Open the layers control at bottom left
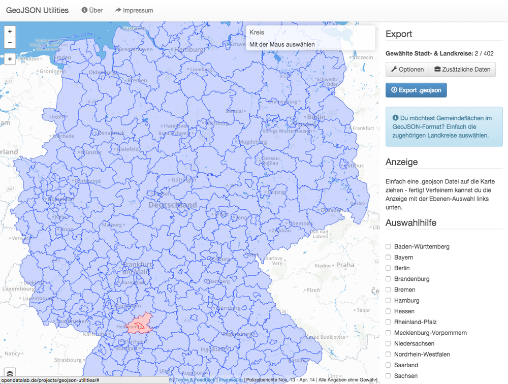Viewport: 508px width, 384px height. tap(9, 372)
